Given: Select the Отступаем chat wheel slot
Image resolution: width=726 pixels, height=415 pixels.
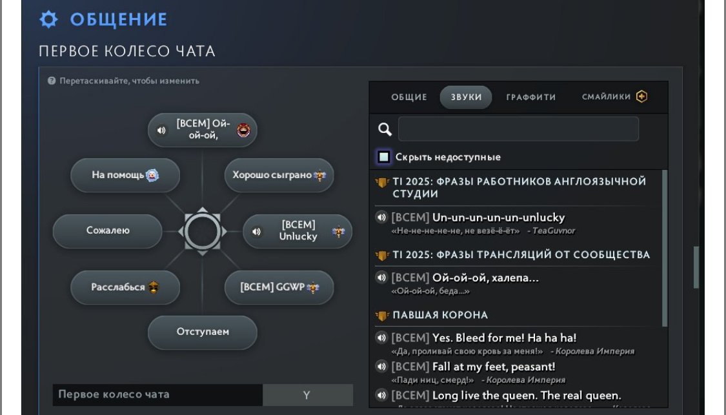Looking at the screenshot, I should pos(203,332).
